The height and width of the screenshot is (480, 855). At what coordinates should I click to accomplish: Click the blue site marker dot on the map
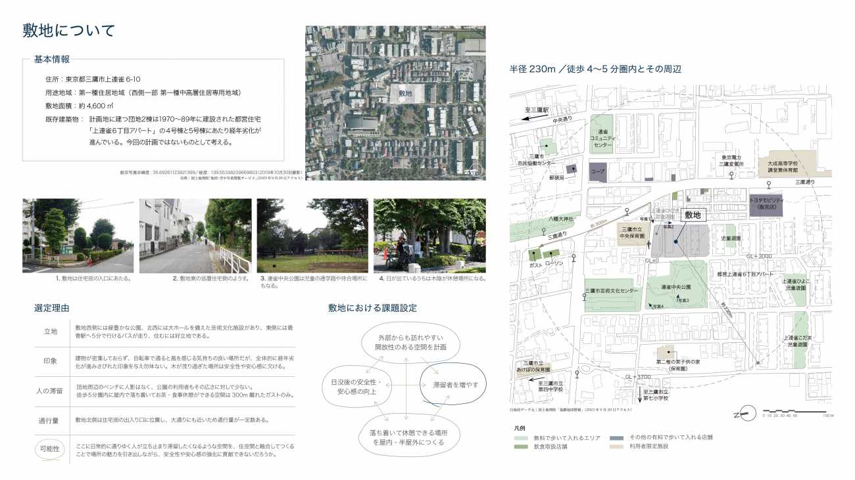675,242
